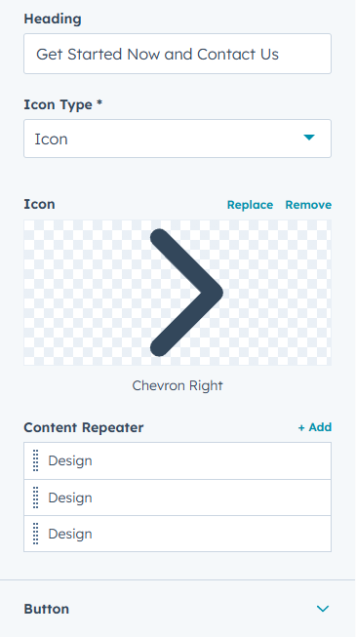Click the Content Repeater label
356x637 pixels.
[x=84, y=428]
